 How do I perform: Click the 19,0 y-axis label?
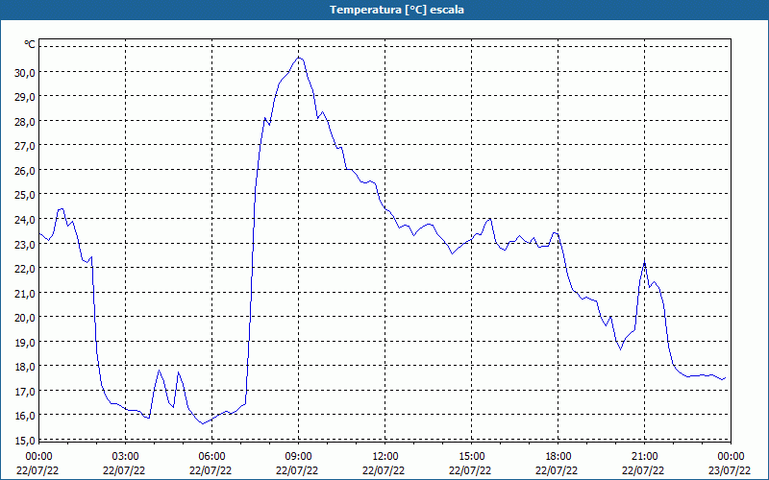click(25, 342)
